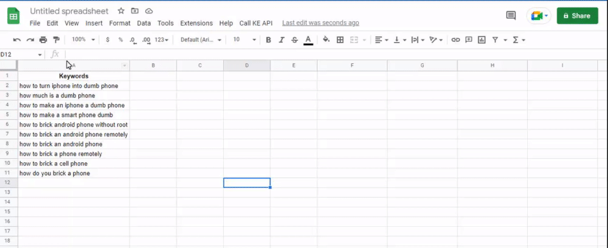Insert a chart
This screenshot has height=248, width=608.
(x=482, y=40)
